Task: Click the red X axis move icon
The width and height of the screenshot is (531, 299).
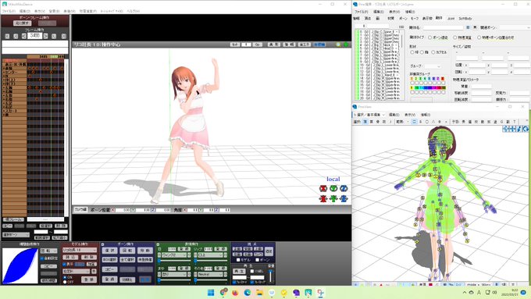Action: click(323, 198)
